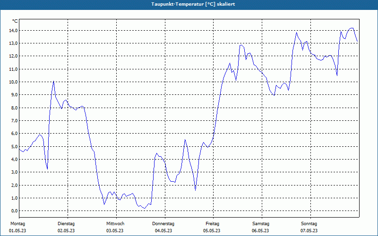Click the date 03.05.23

pos(115,231)
